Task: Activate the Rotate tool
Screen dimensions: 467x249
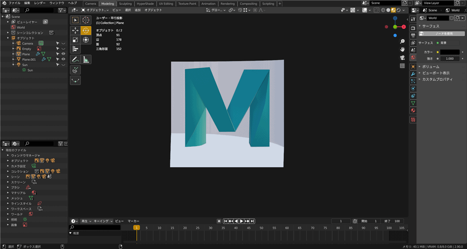Action: tap(86, 30)
